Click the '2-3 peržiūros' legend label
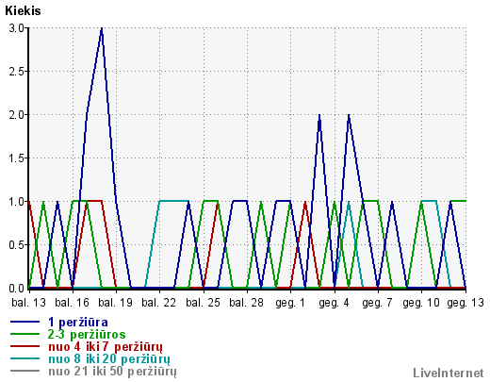The height and width of the screenshot is (382, 490). [x=87, y=334]
